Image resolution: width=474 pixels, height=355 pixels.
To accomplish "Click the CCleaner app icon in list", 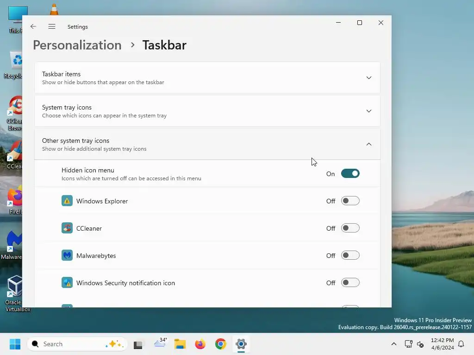I will click(x=67, y=228).
